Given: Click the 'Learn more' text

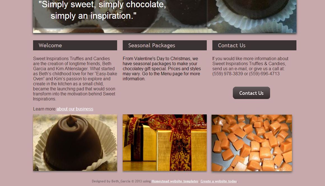Looking at the screenshot, I should (44, 109).
